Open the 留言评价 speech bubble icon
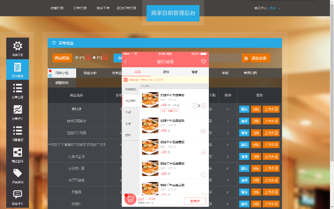The width and height of the screenshot is (334, 209). (17, 194)
